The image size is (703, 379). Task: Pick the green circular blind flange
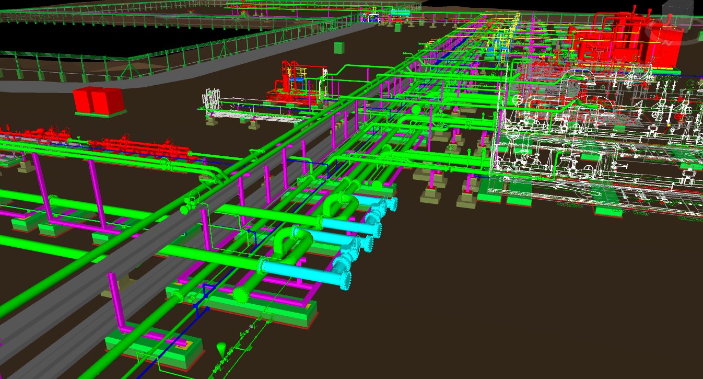pos(241,295)
